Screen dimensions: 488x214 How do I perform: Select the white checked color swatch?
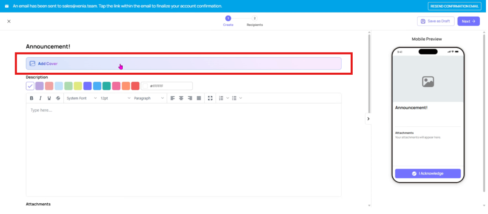[x=30, y=86]
